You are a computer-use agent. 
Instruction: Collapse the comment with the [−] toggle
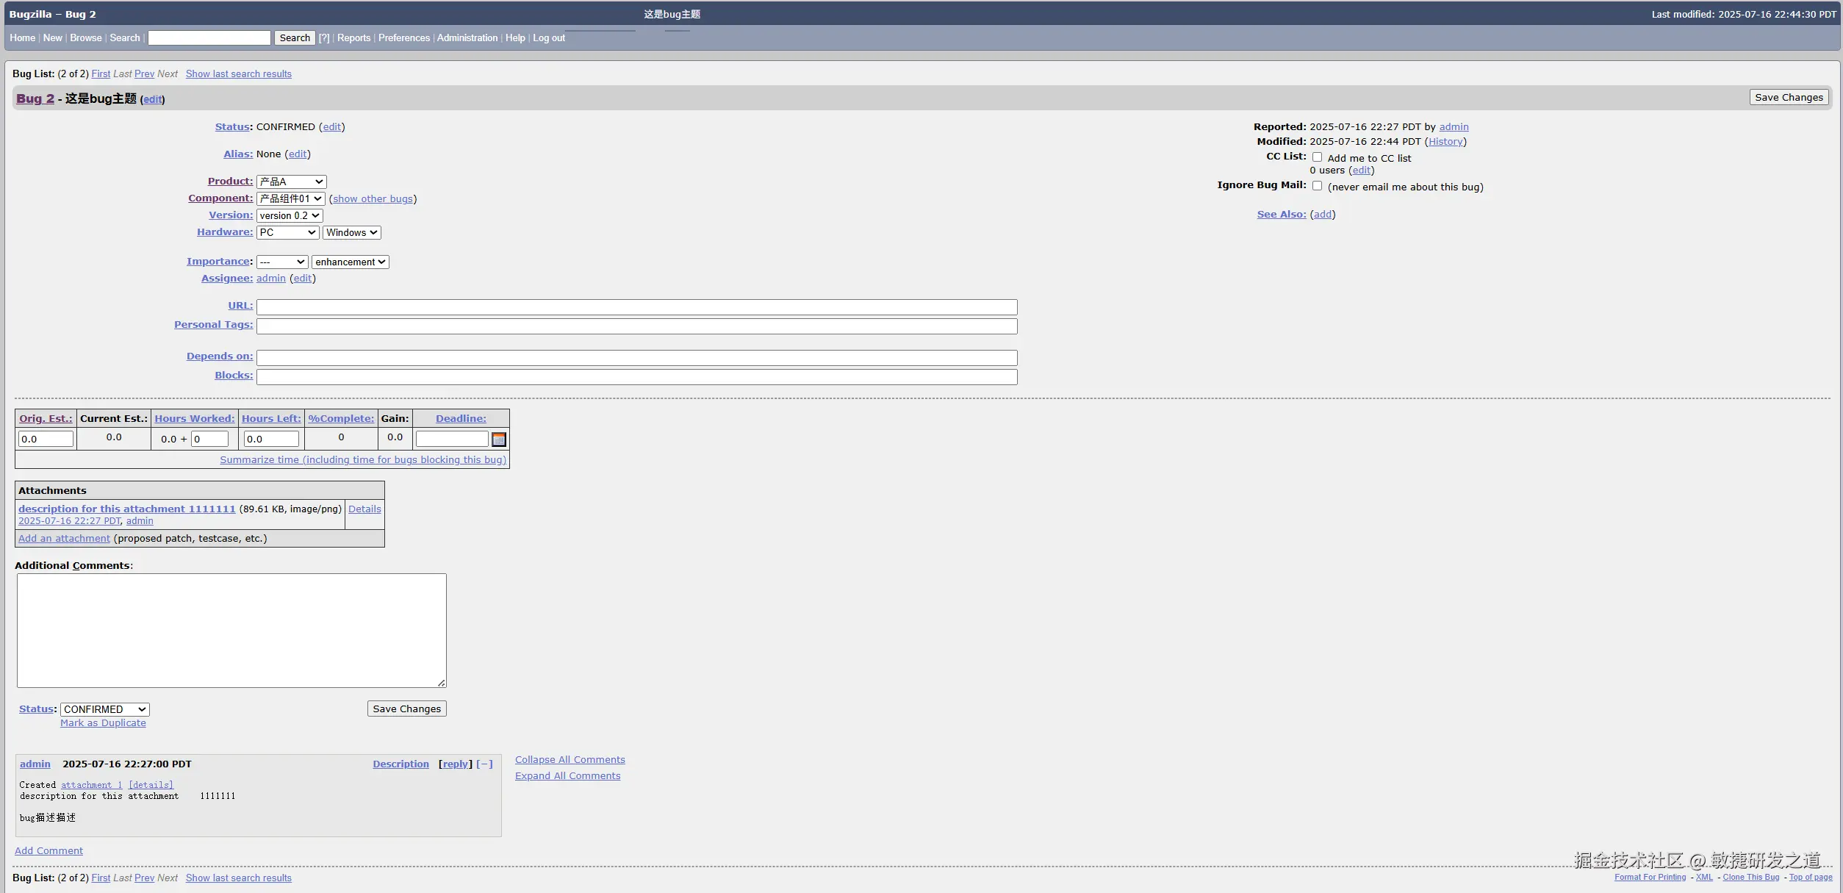pos(484,764)
